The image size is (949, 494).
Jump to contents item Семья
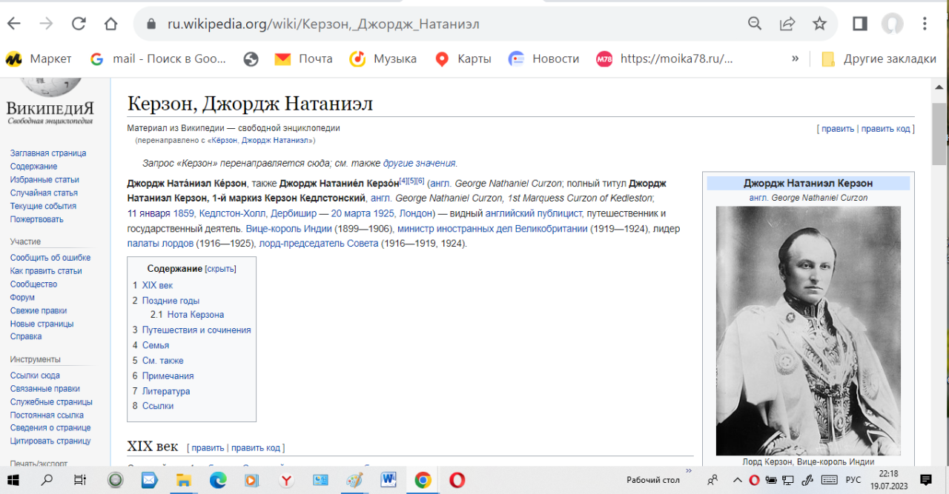tap(156, 345)
